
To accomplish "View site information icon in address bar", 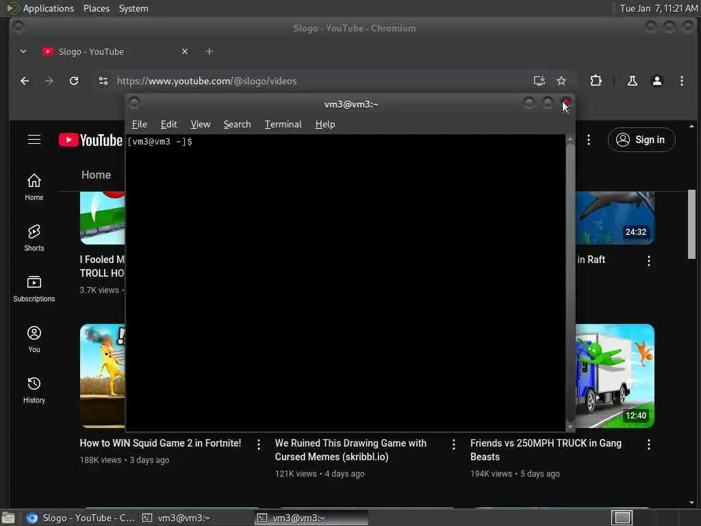I will point(103,81).
